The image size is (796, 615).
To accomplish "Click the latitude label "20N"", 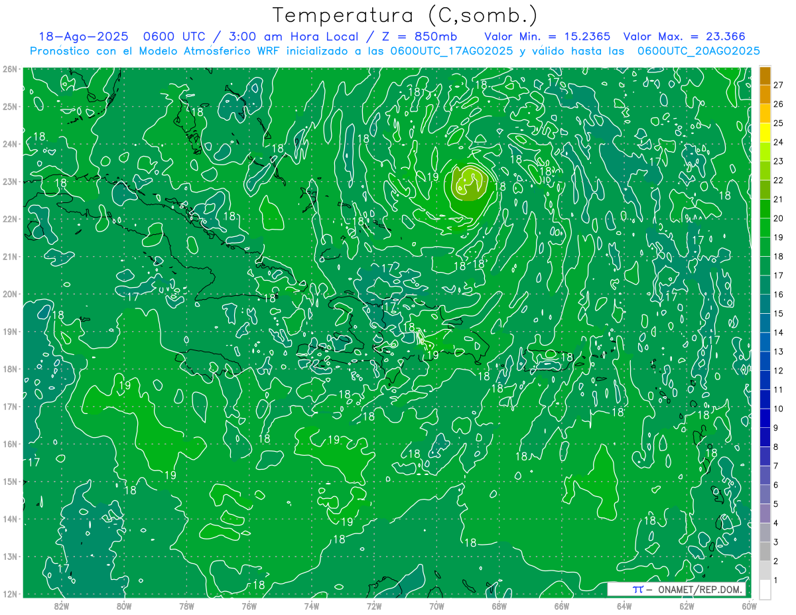I will click(10, 294).
